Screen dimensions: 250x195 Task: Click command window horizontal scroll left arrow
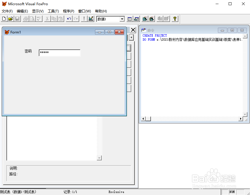point(143,119)
